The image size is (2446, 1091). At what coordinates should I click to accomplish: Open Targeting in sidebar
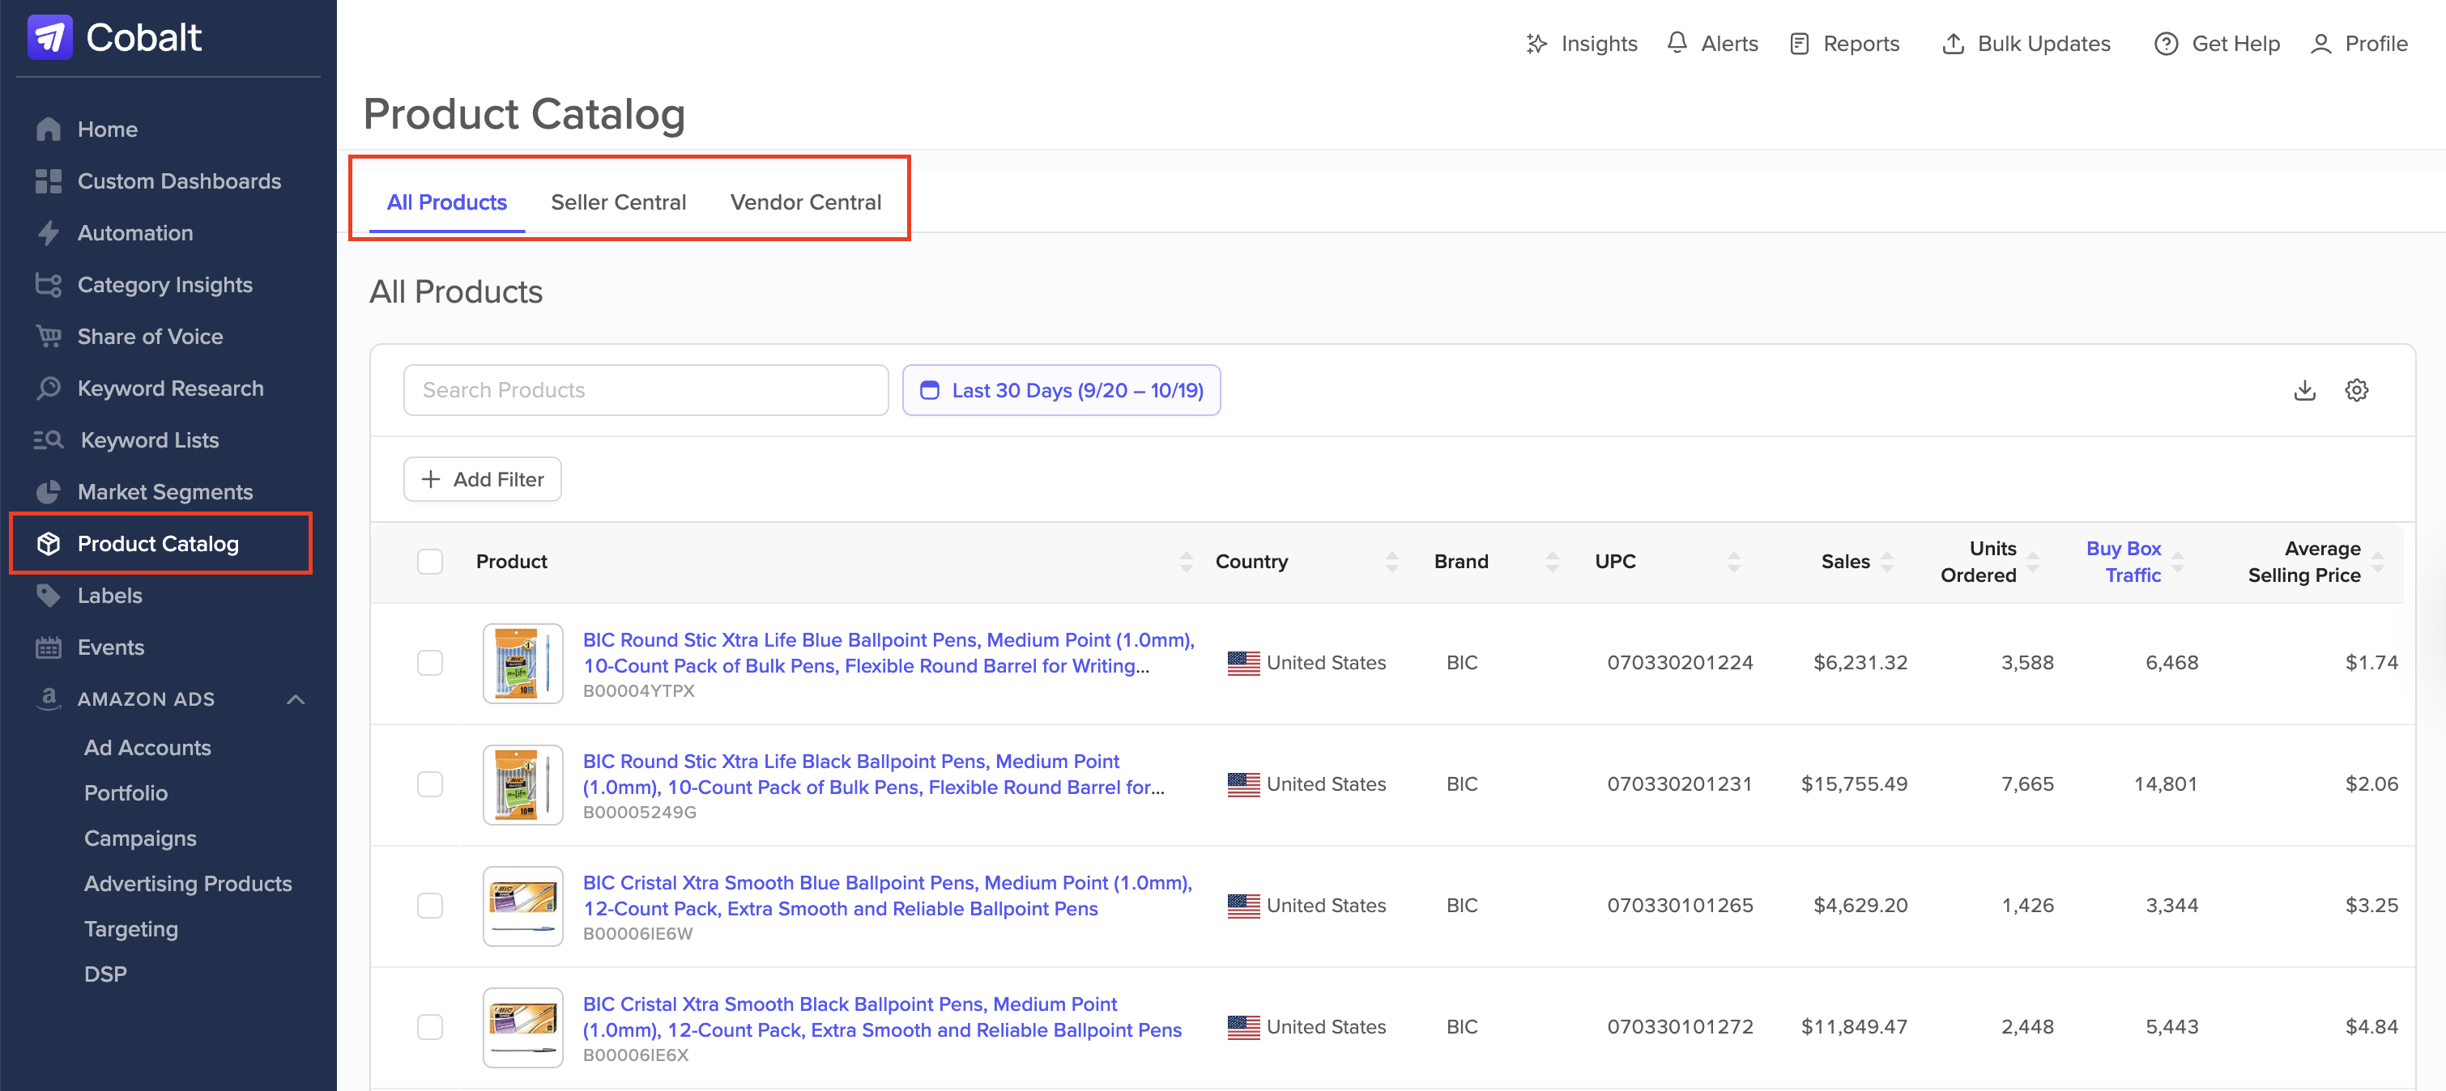[x=131, y=930]
